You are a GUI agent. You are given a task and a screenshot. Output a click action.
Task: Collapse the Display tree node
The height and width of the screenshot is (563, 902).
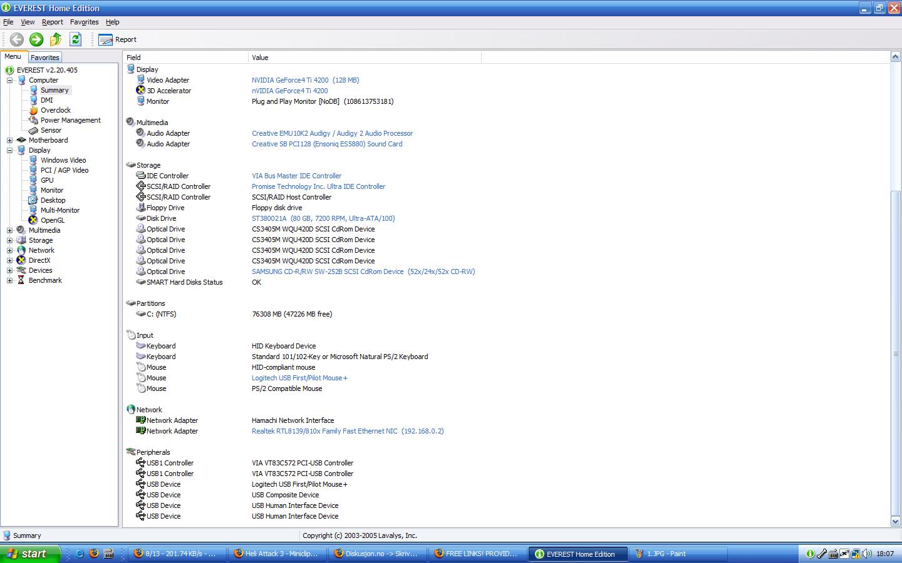pyautogui.click(x=9, y=150)
